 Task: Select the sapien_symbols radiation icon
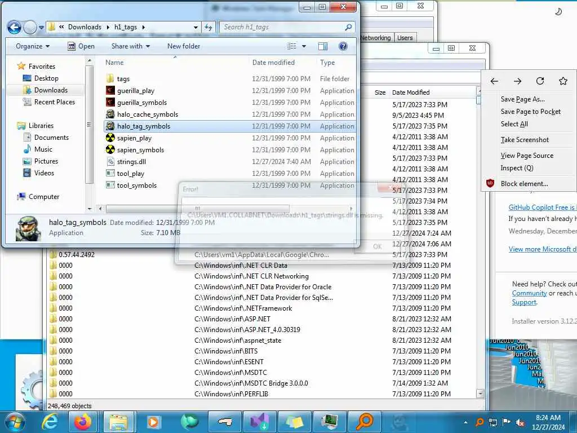(110, 149)
